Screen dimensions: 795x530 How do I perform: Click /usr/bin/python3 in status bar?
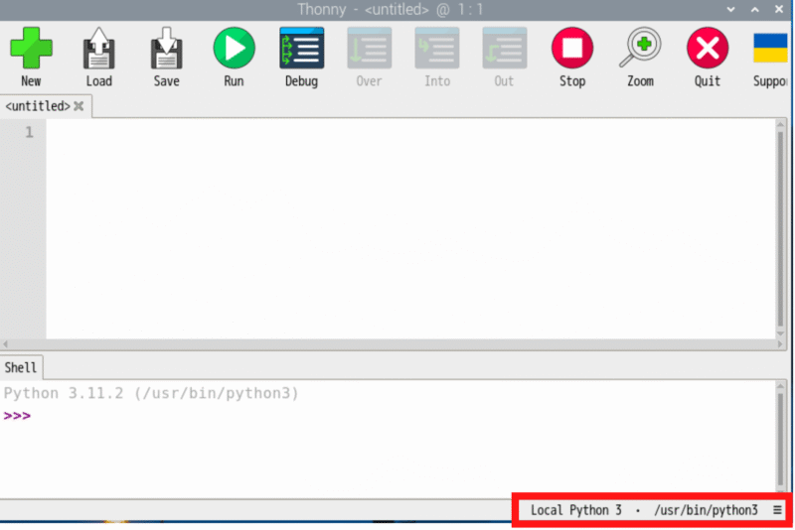(706, 510)
